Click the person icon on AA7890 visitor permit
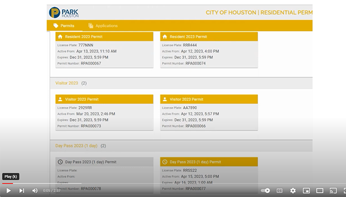 [165, 99]
